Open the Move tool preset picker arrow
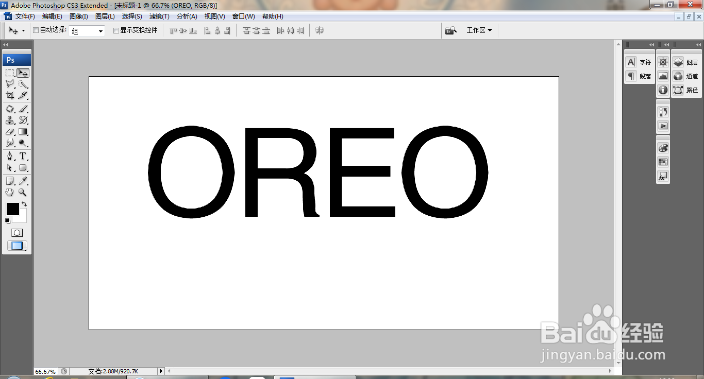Screen dimensions: 704x379 tap(23, 31)
